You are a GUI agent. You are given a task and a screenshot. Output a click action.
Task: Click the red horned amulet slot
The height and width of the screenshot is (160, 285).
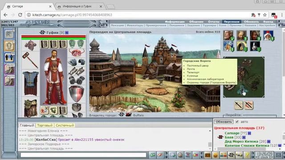click(77, 53)
